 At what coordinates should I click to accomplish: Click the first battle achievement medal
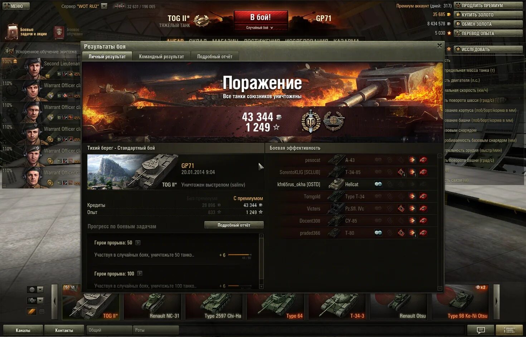pos(311,121)
